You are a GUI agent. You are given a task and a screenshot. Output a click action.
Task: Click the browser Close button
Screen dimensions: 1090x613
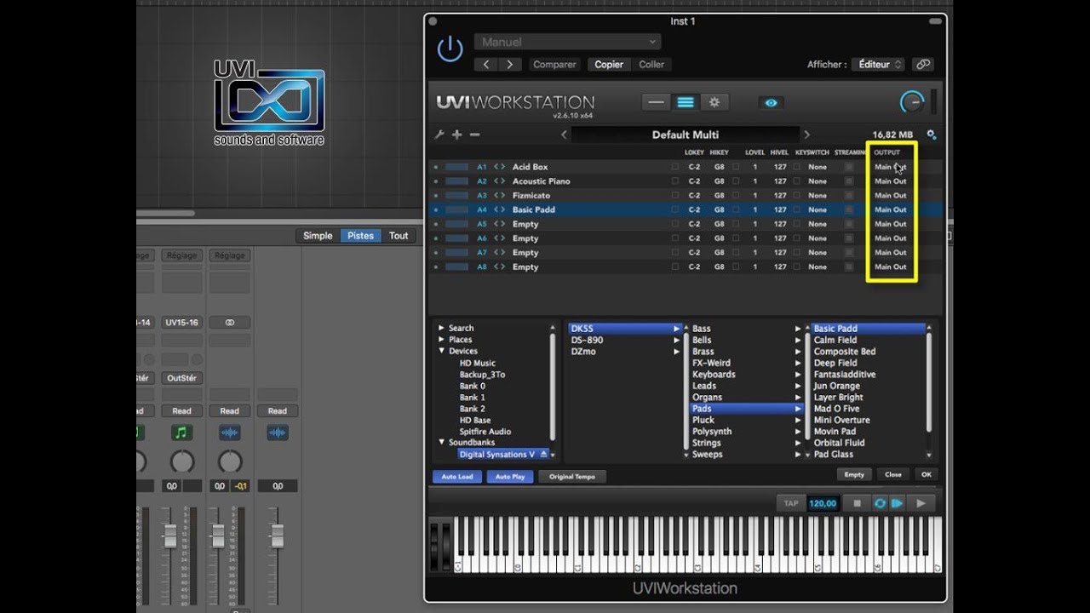[893, 475]
